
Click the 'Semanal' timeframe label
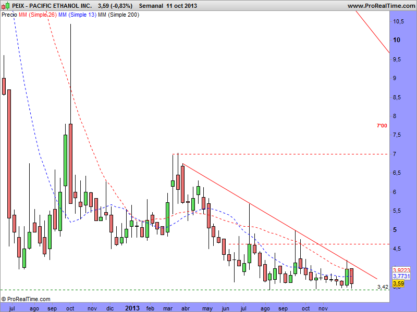pyautogui.click(x=151, y=6)
